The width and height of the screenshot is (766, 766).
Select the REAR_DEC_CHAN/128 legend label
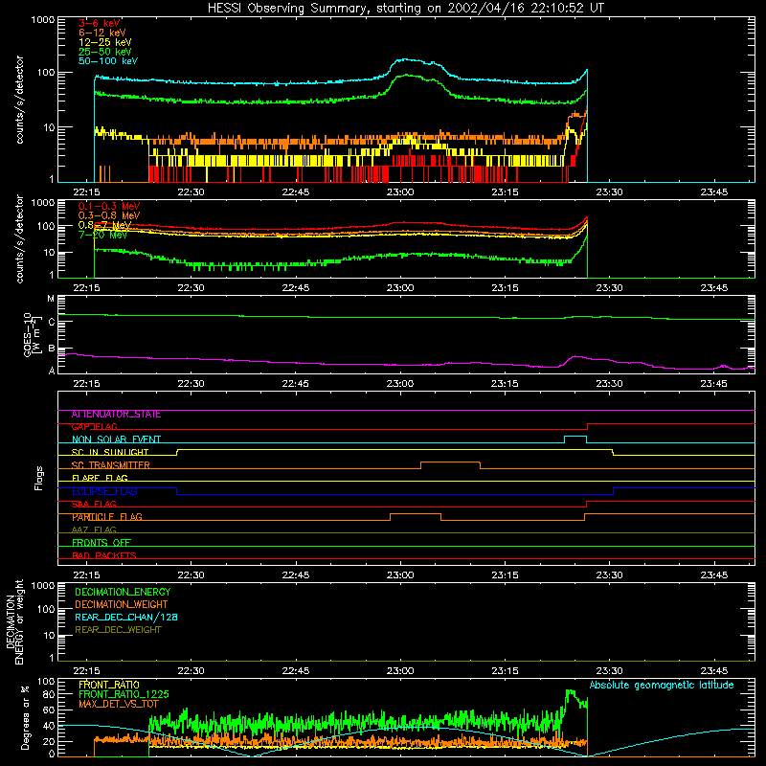click(x=126, y=618)
